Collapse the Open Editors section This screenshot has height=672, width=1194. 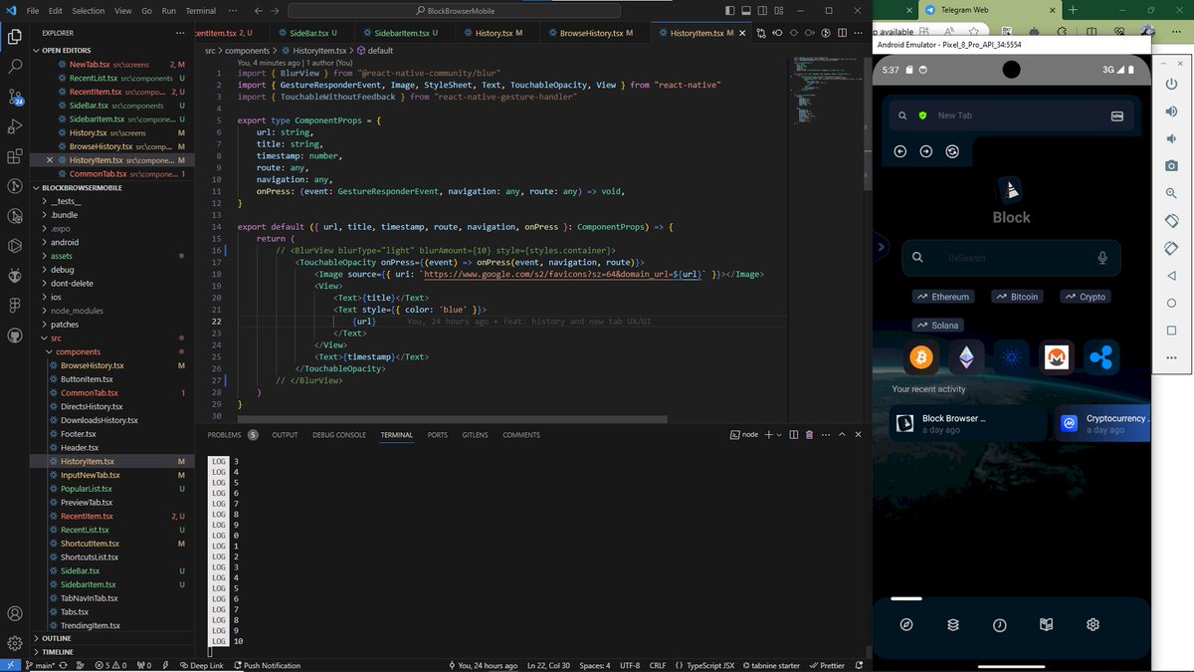pyautogui.click(x=113, y=50)
